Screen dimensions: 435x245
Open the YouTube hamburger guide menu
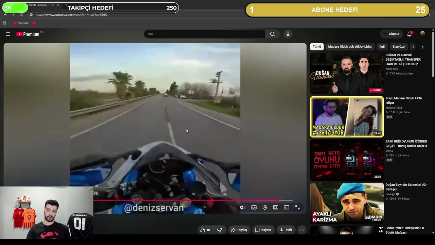coord(8,34)
